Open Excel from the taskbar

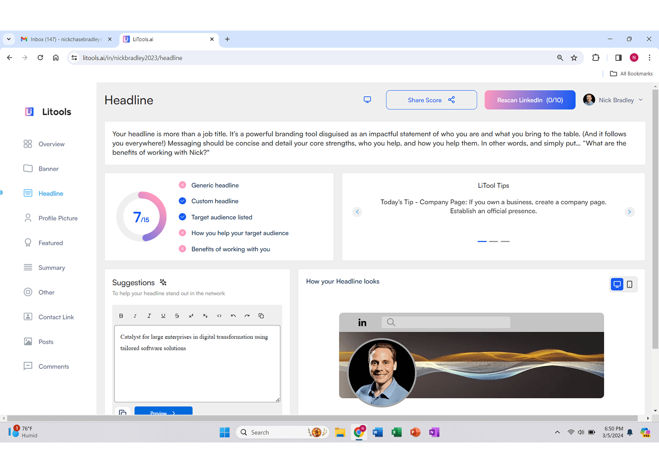click(397, 432)
